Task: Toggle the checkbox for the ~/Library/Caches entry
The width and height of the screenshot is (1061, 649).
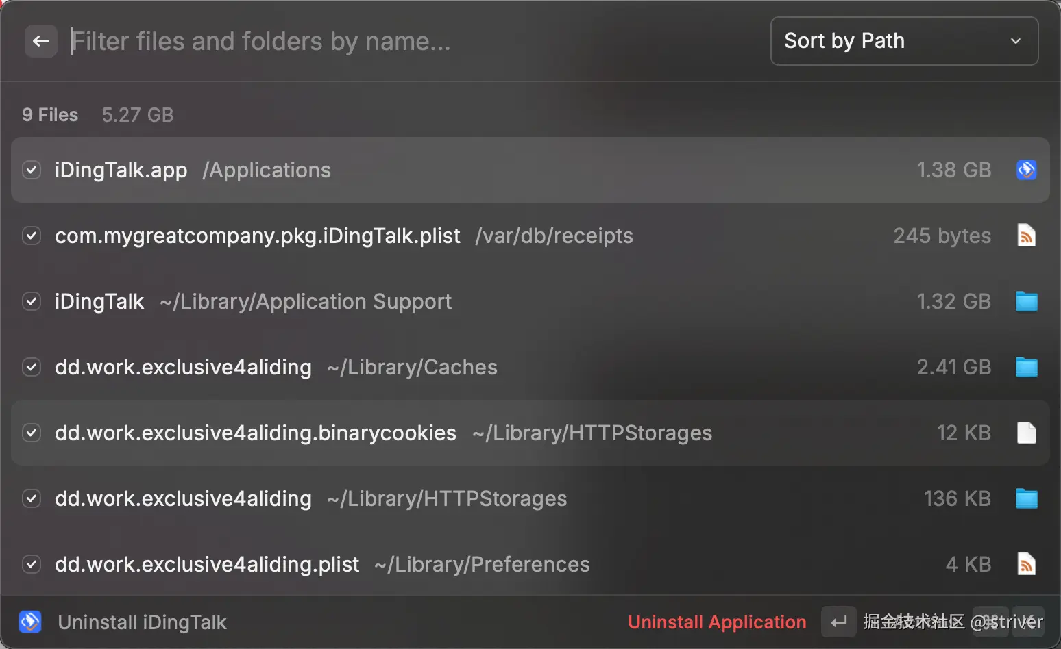Action: tap(32, 367)
